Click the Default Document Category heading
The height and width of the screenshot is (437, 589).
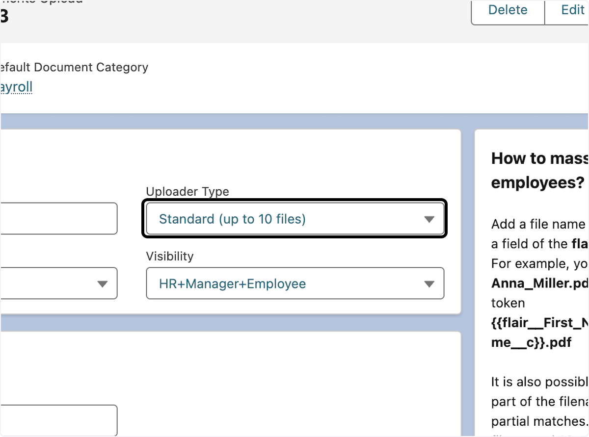[x=74, y=67]
